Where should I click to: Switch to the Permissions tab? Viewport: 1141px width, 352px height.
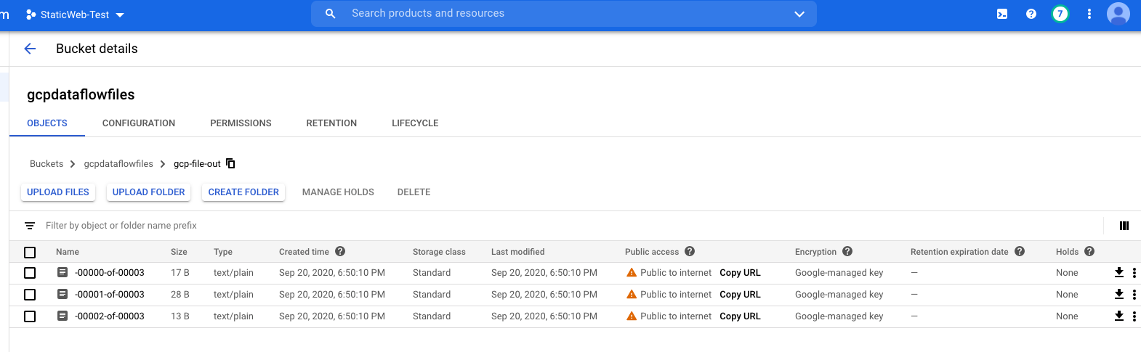point(241,123)
